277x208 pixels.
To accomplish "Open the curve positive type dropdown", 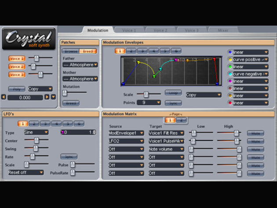I will point(251,59).
